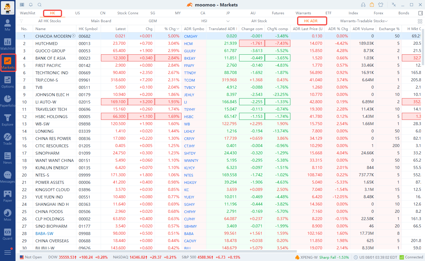The width and height of the screenshot is (425, 261).
Task: Click the XPENG-W Sharp Fall alert
Action: (x=322, y=257)
